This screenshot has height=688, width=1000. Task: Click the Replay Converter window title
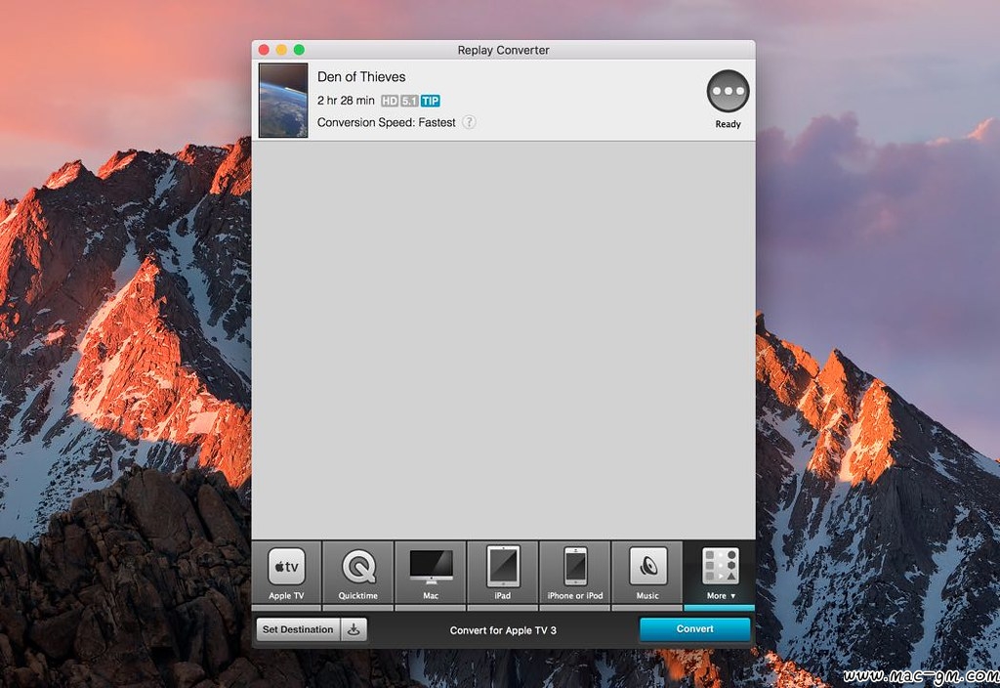503,51
